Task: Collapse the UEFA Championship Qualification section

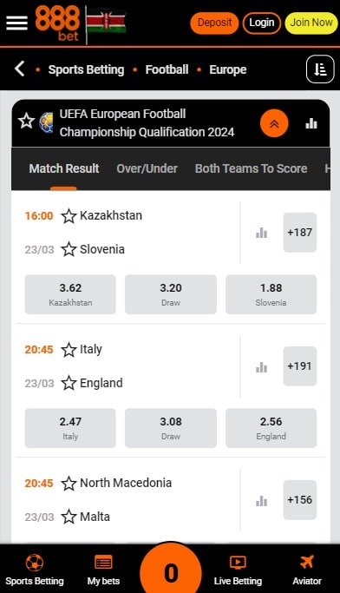Action: pyautogui.click(x=274, y=123)
